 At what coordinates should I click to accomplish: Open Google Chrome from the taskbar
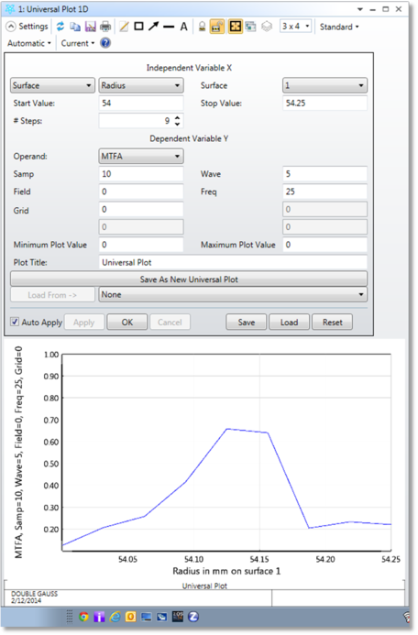83,617
